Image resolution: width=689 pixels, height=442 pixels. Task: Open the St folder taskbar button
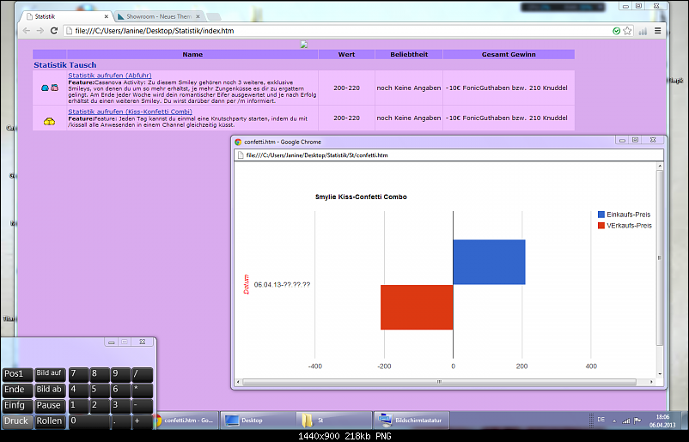334,421
